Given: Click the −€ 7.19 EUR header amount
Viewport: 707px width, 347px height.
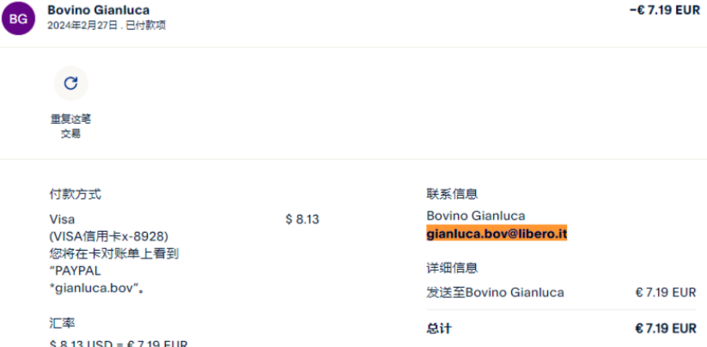Looking at the screenshot, I should [x=664, y=10].
